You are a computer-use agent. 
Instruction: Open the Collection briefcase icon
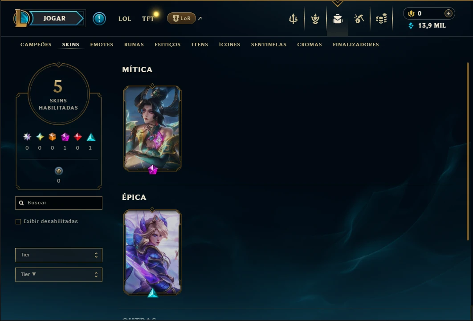337,19
